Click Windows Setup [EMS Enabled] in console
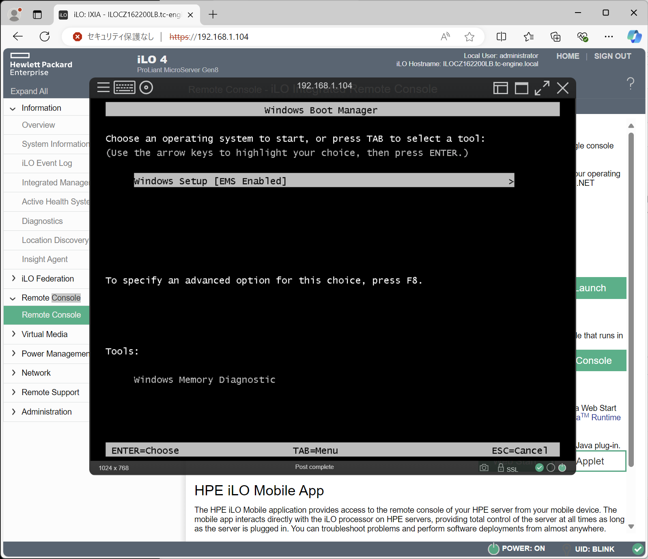 324,181
